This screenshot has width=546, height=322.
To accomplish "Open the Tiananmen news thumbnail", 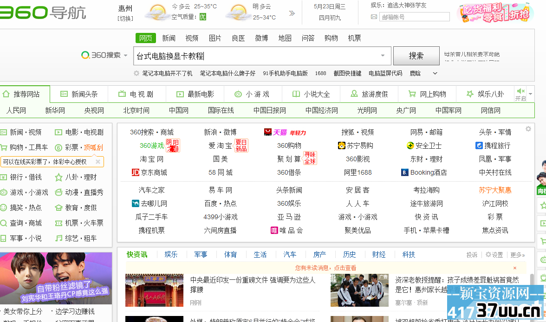I will (x=154, y=290).
